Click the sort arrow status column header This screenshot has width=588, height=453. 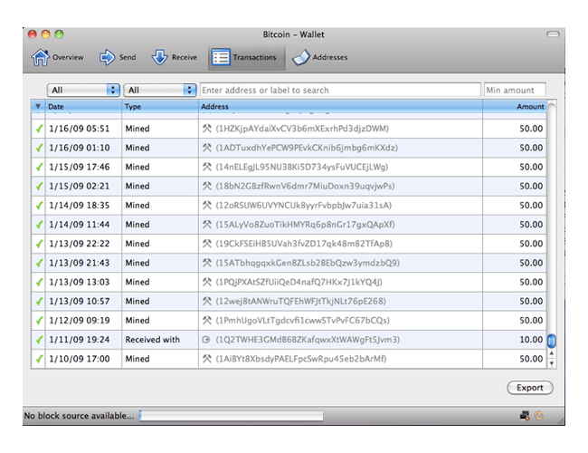[38, 107]
